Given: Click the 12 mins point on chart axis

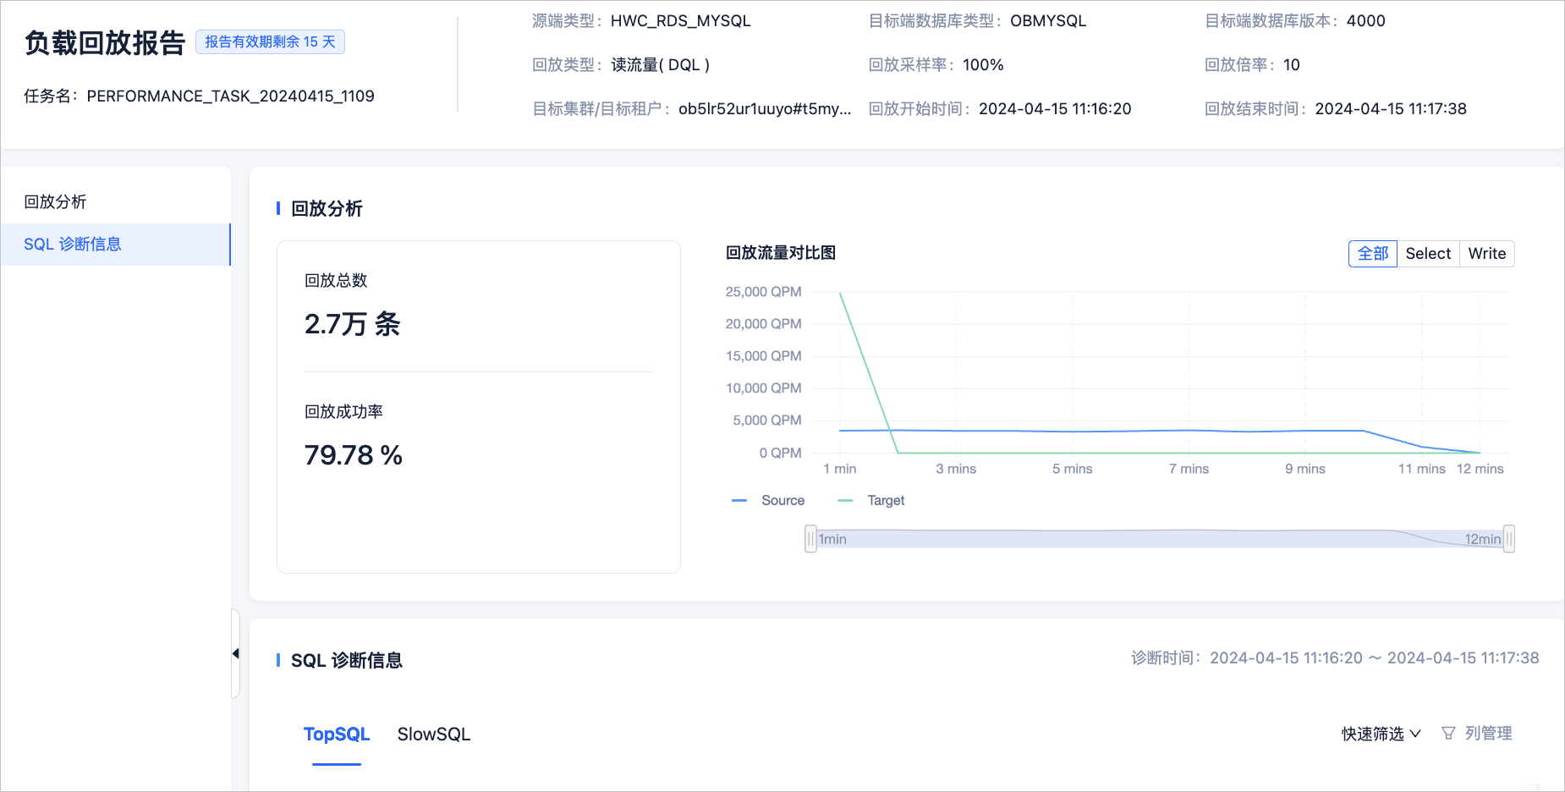Looking at the screenshot, I should pos(1480,469).
